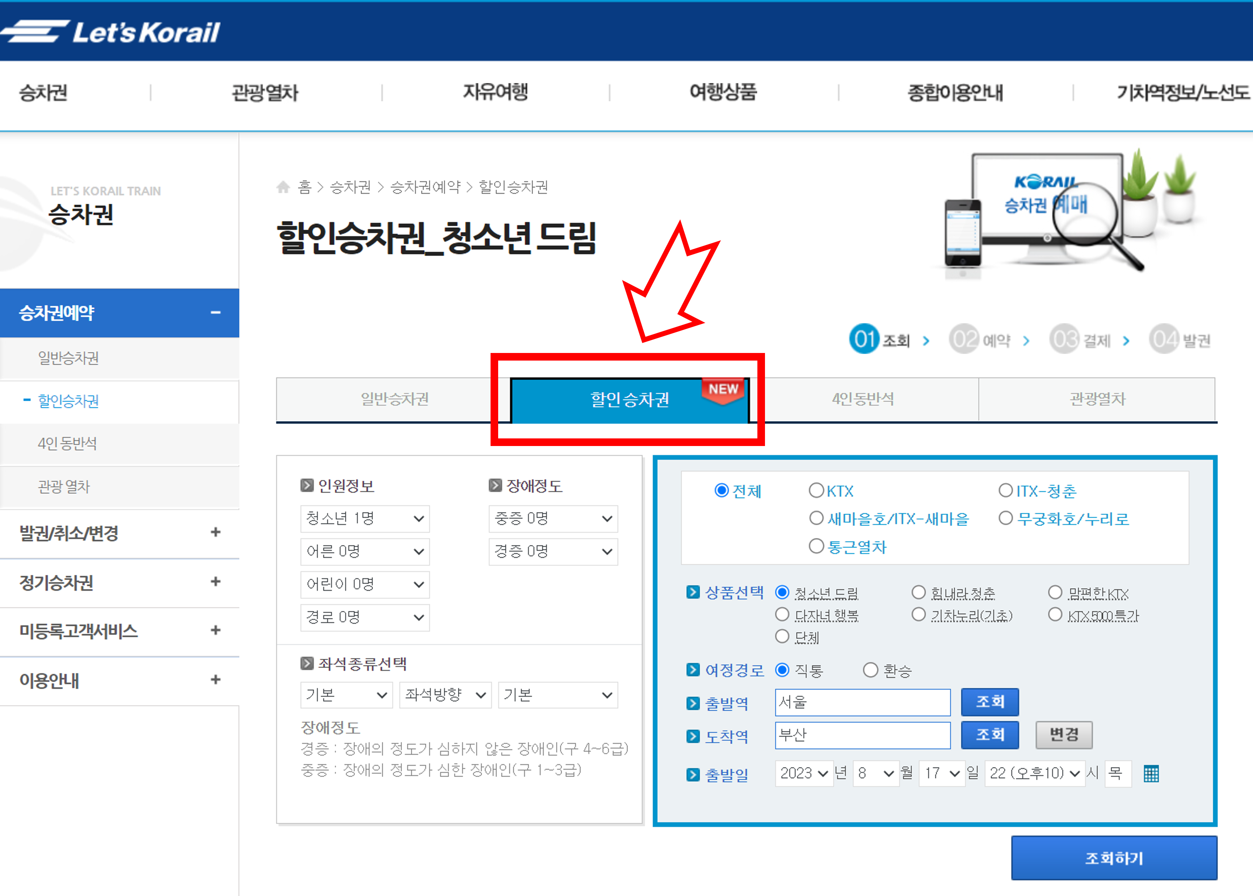Choose 힘내라 청춘 product radio button
The height and width of the screenshot is (896, 1253).
click(x=918, y=593)
